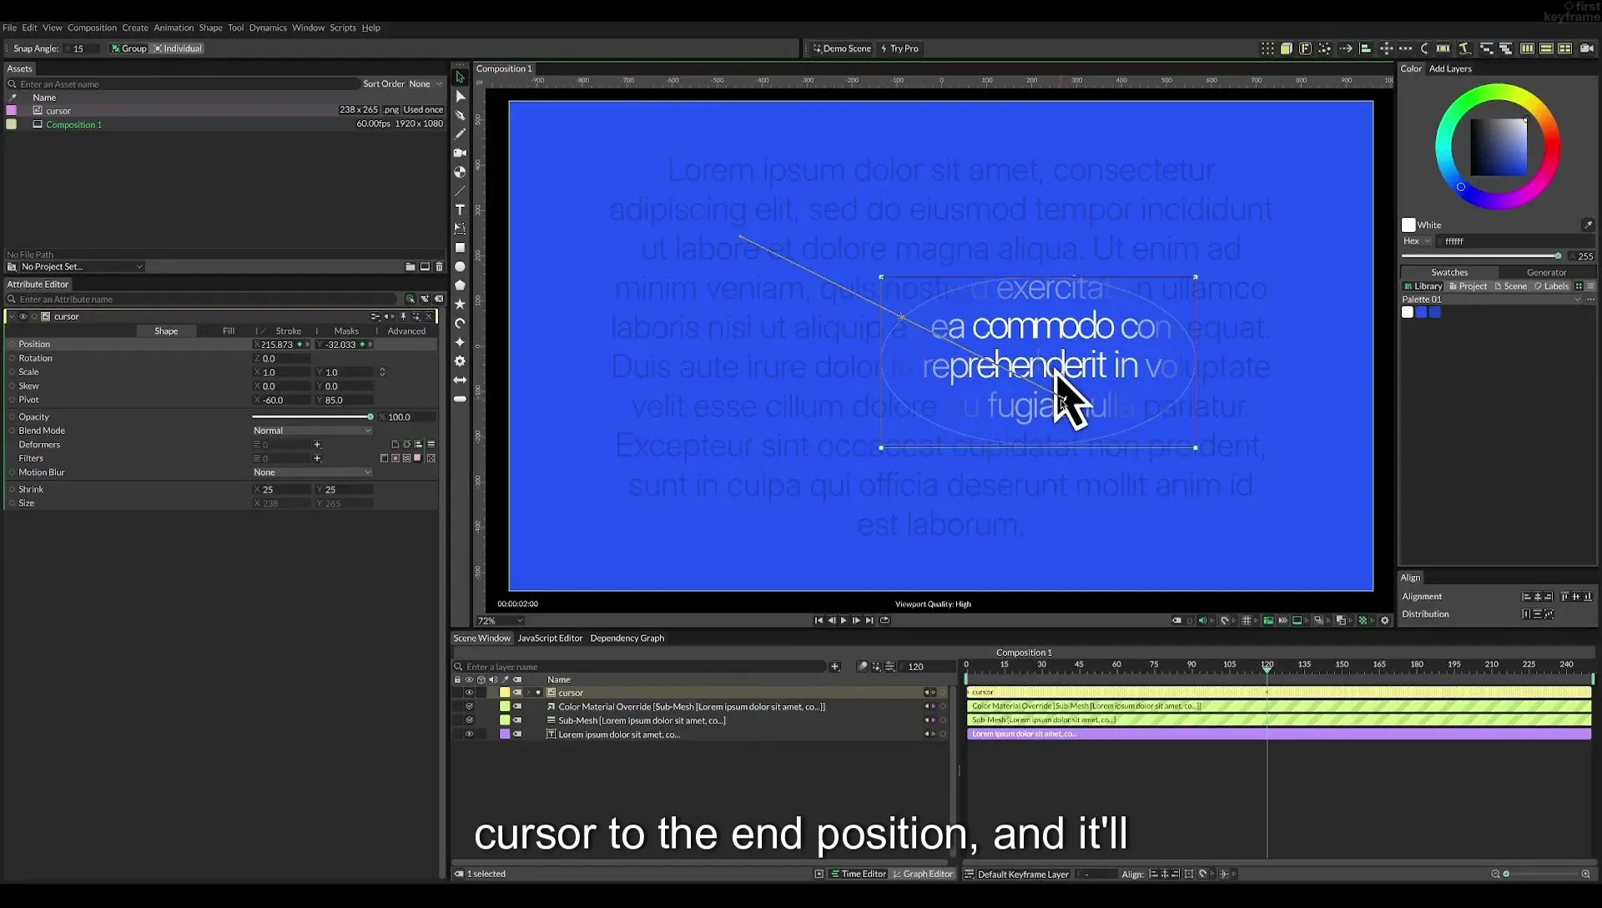The height and width of the screenshot is (908, 1602).
Task: Open the Dynamics menu
Action: click(268, 28)
